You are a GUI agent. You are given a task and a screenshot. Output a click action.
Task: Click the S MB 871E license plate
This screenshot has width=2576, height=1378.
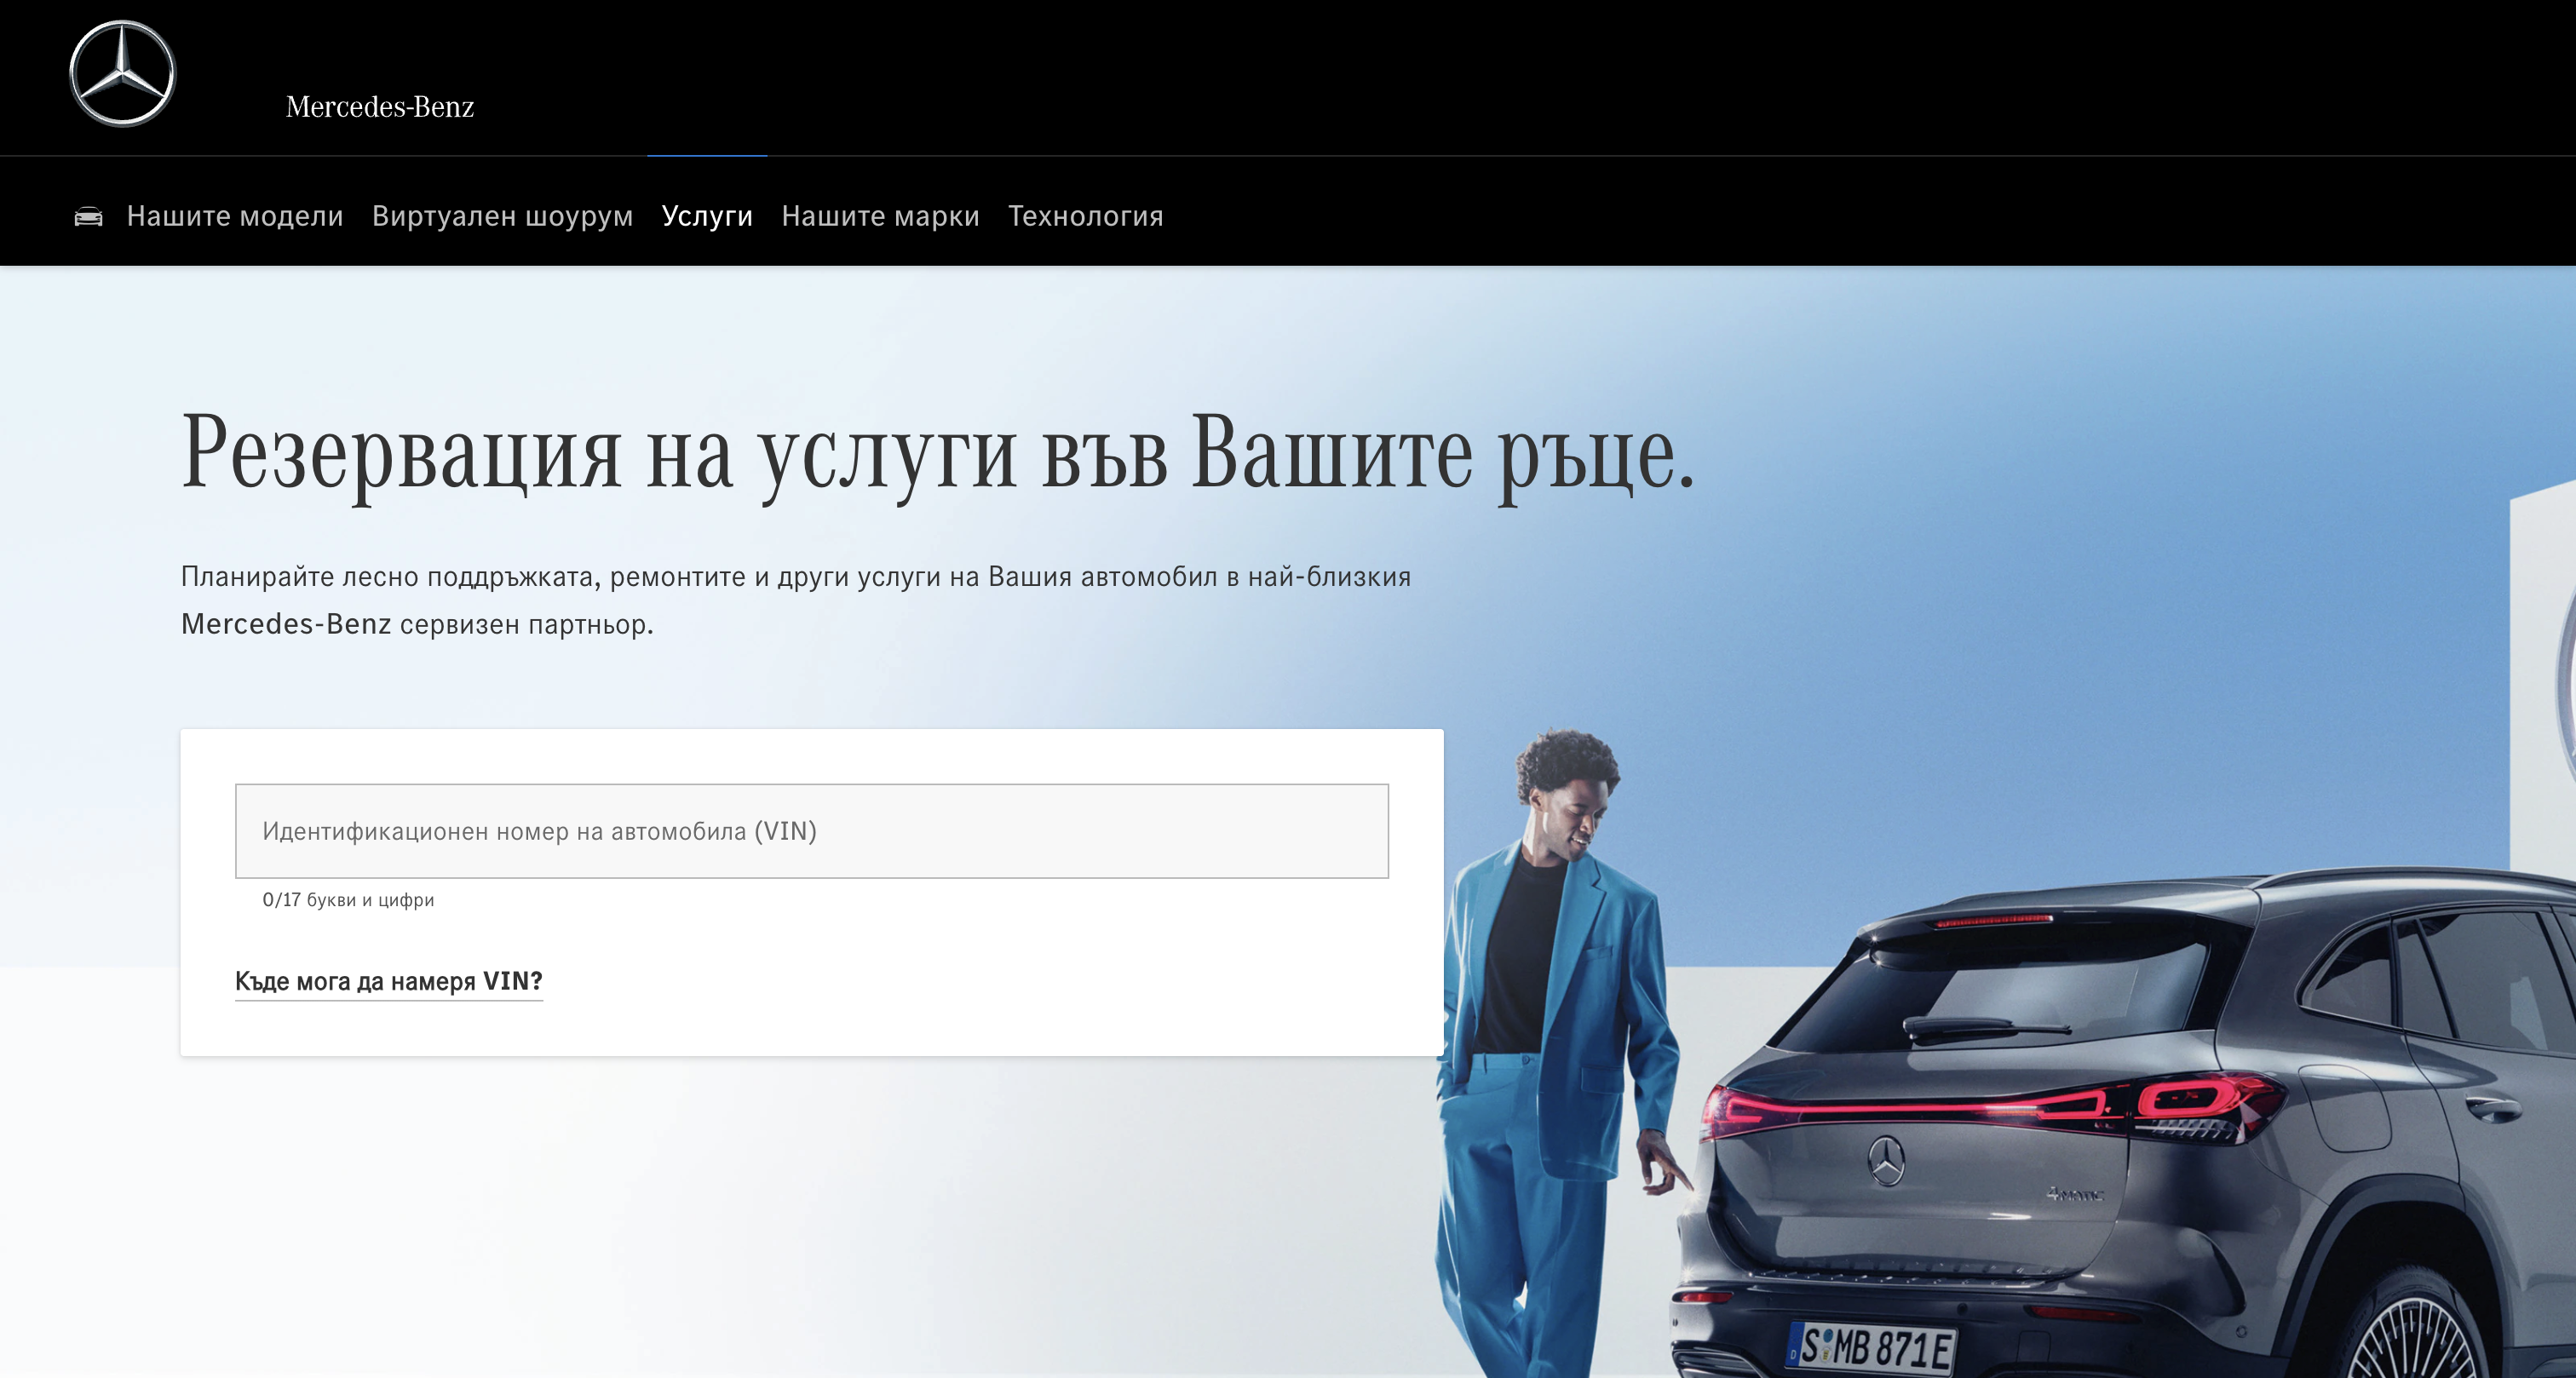pyautogui.click(x=1873, y=1347)
